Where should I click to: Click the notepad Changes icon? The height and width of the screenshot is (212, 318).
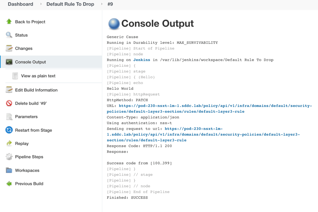tap(9, 48)
